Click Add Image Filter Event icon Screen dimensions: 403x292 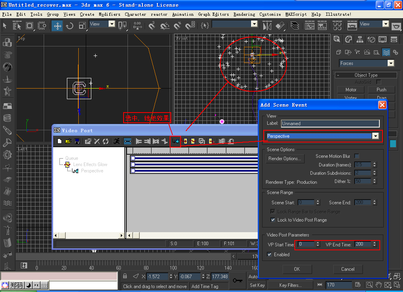[x=193, y=141]
